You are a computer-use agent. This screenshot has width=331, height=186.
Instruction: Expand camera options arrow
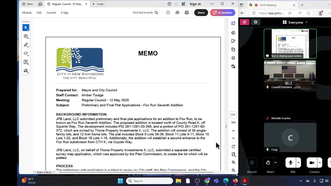click(320, 162)
